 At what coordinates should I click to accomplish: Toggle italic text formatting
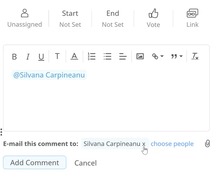[x=27, y=56]
